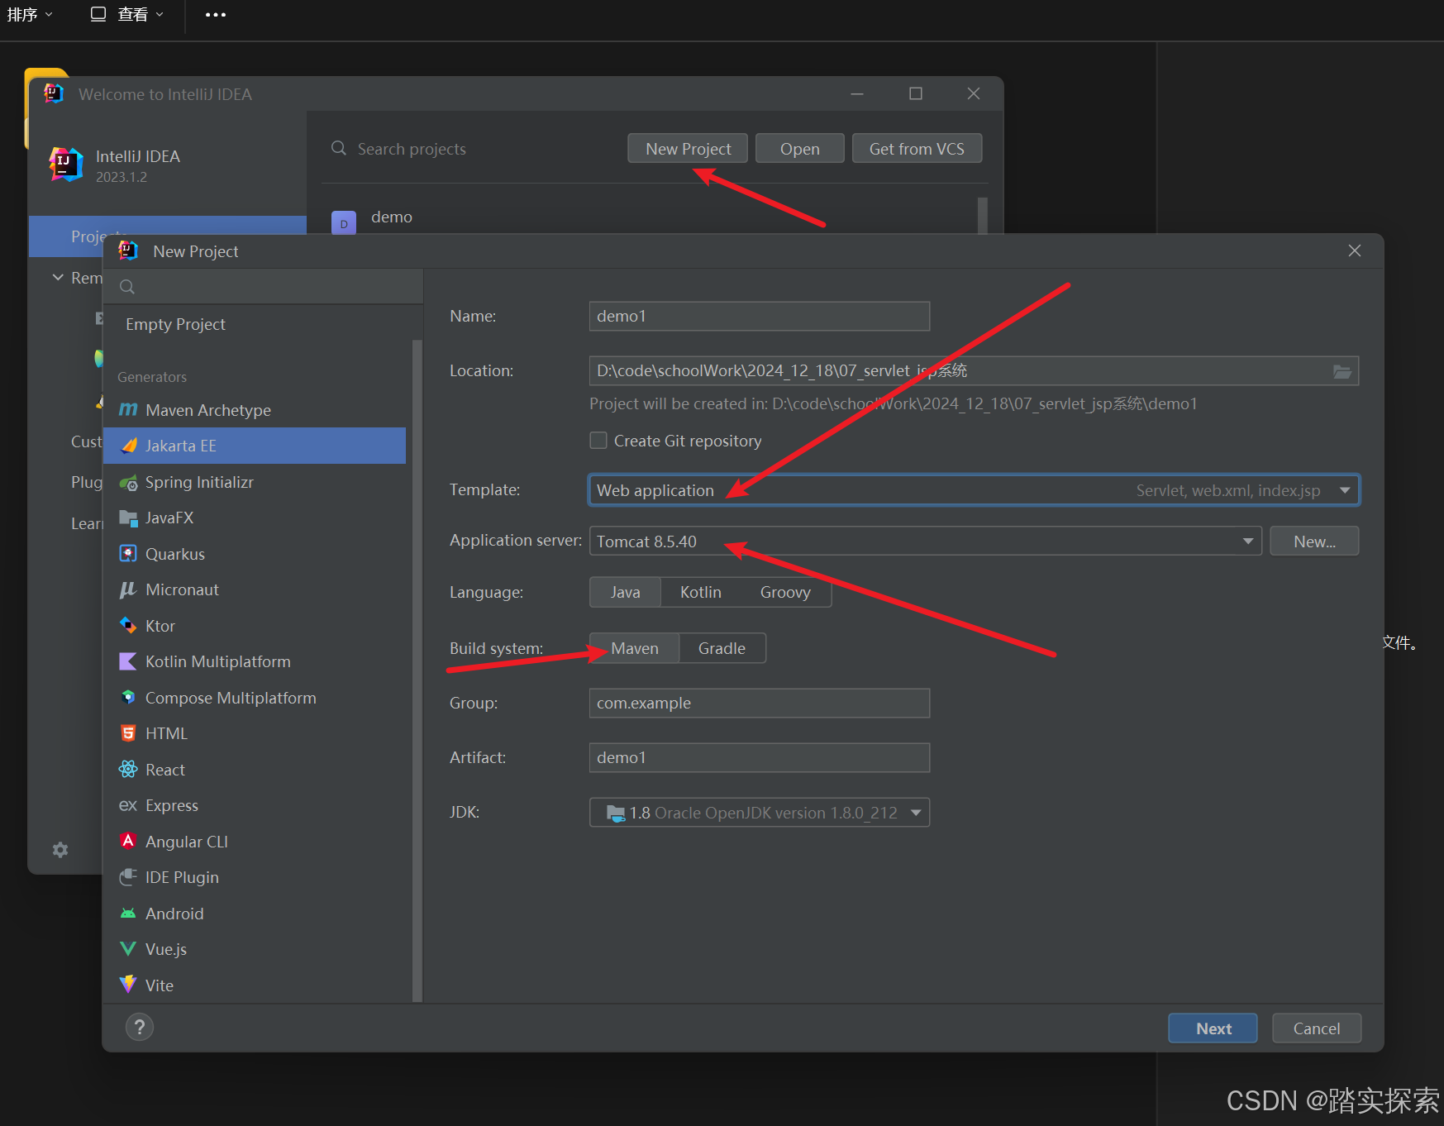Image resolution: width=1444 pixels, height=1126 pixels.
Task: Click the search icon in New Project
Action: pos(127,287)
